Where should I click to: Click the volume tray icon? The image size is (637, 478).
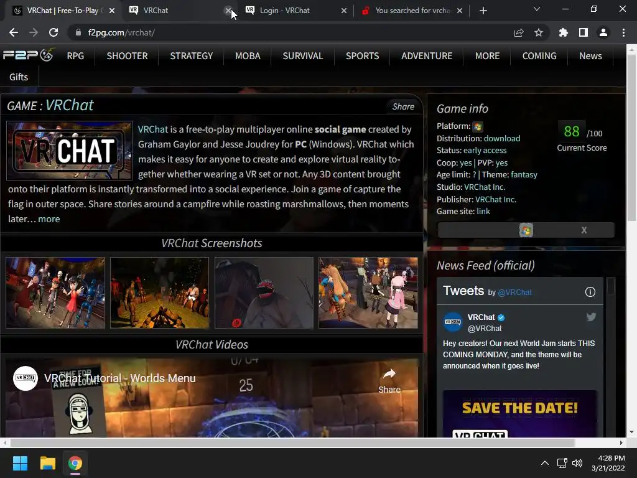577,463
